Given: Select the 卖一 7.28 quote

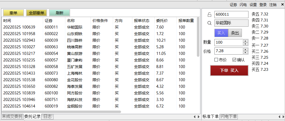Looking at the screenshot, I should pyautogui.click(x=260, y=38).
